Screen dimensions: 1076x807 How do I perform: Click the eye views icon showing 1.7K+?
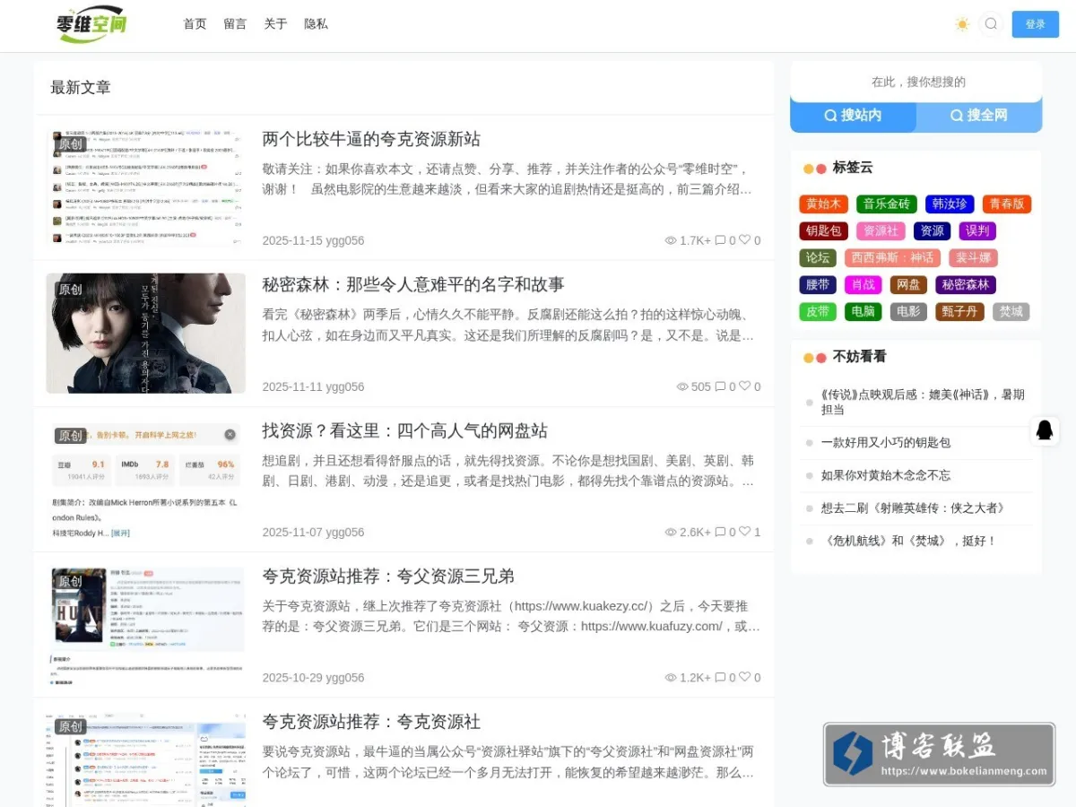click(x=671, y=240)
